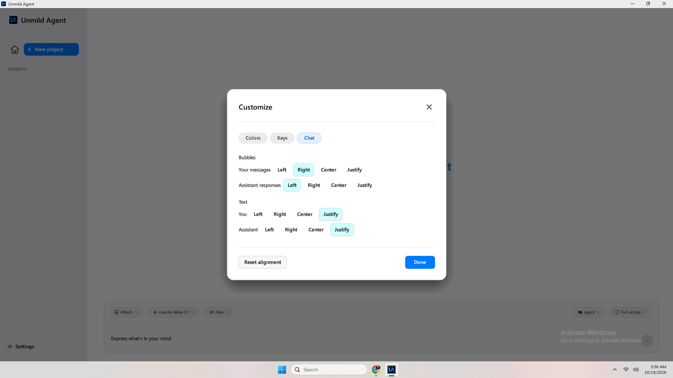
Task: Click the volume tray icon
Action: (x=636, y=370)
